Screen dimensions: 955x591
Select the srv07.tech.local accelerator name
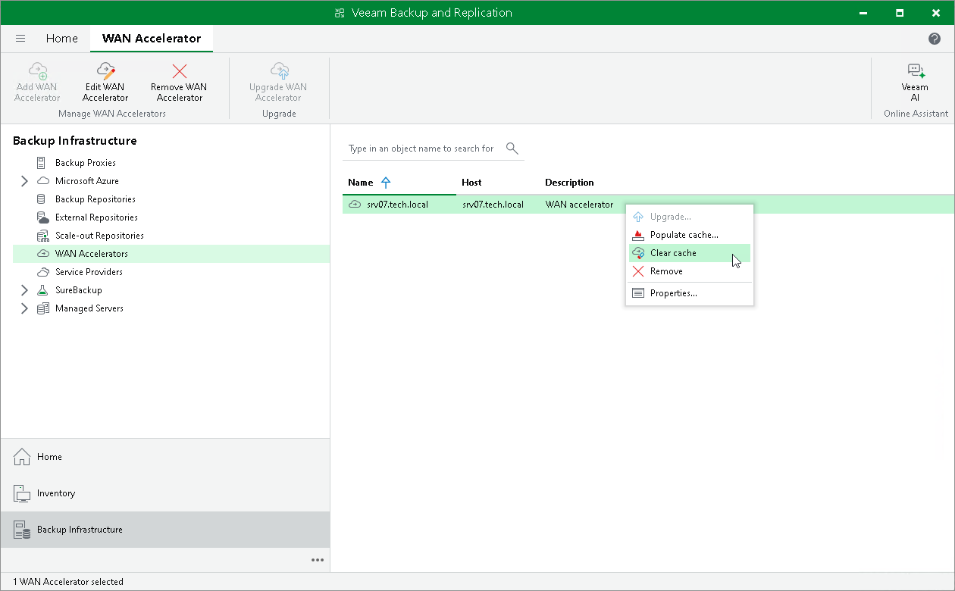pos(397,205)
